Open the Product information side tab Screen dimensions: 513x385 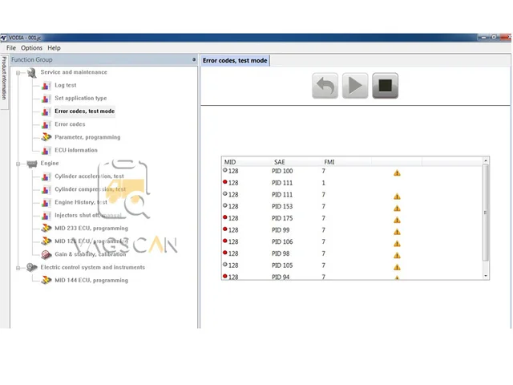pyautogui.click(x=4, y=78)
